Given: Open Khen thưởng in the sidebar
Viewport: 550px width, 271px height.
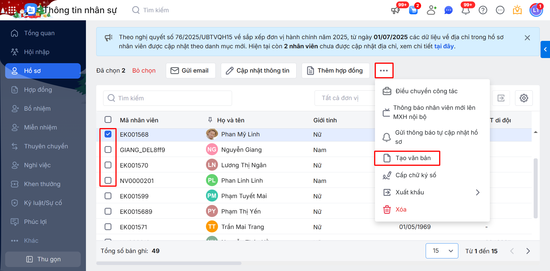Looking at the screenshot, I should point(43,184).
